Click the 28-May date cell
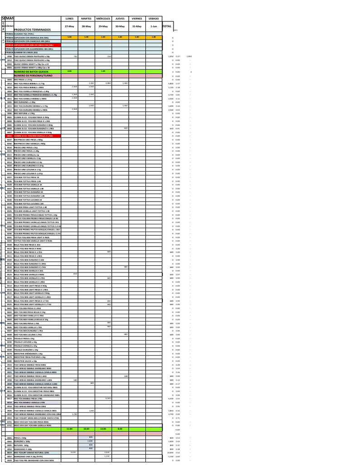The width and height of the screenshot is (348, 465). click(x=87, y=26)
